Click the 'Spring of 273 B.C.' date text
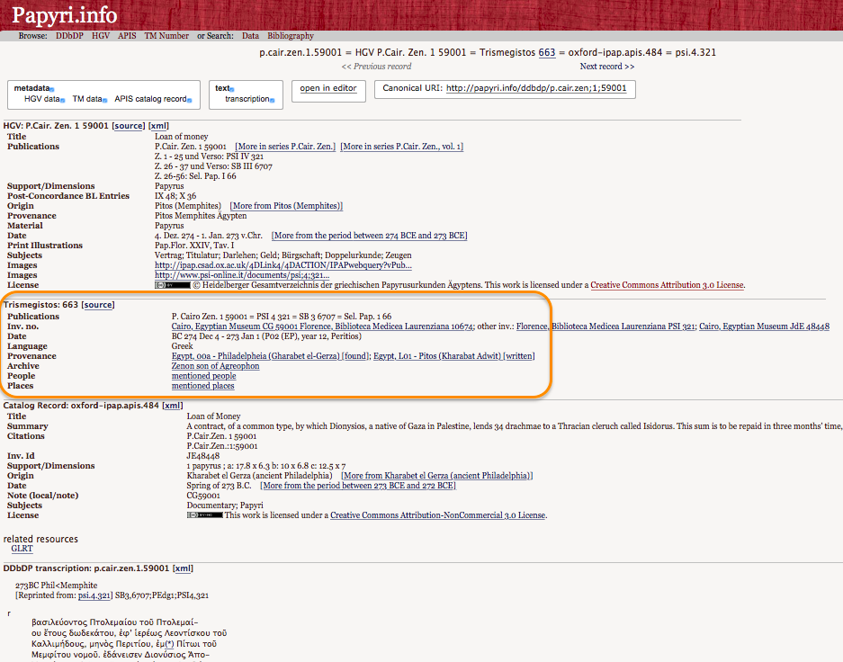 [x=219, y=486]
